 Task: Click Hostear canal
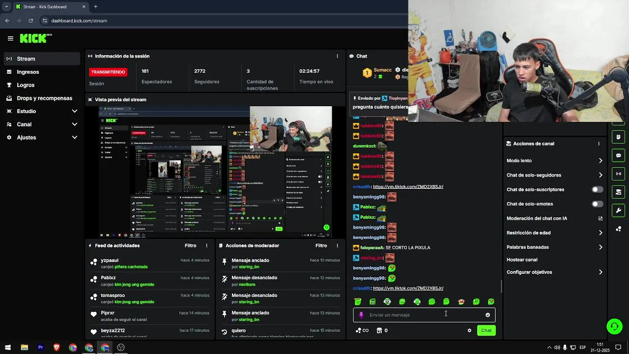tap(522, 260)
